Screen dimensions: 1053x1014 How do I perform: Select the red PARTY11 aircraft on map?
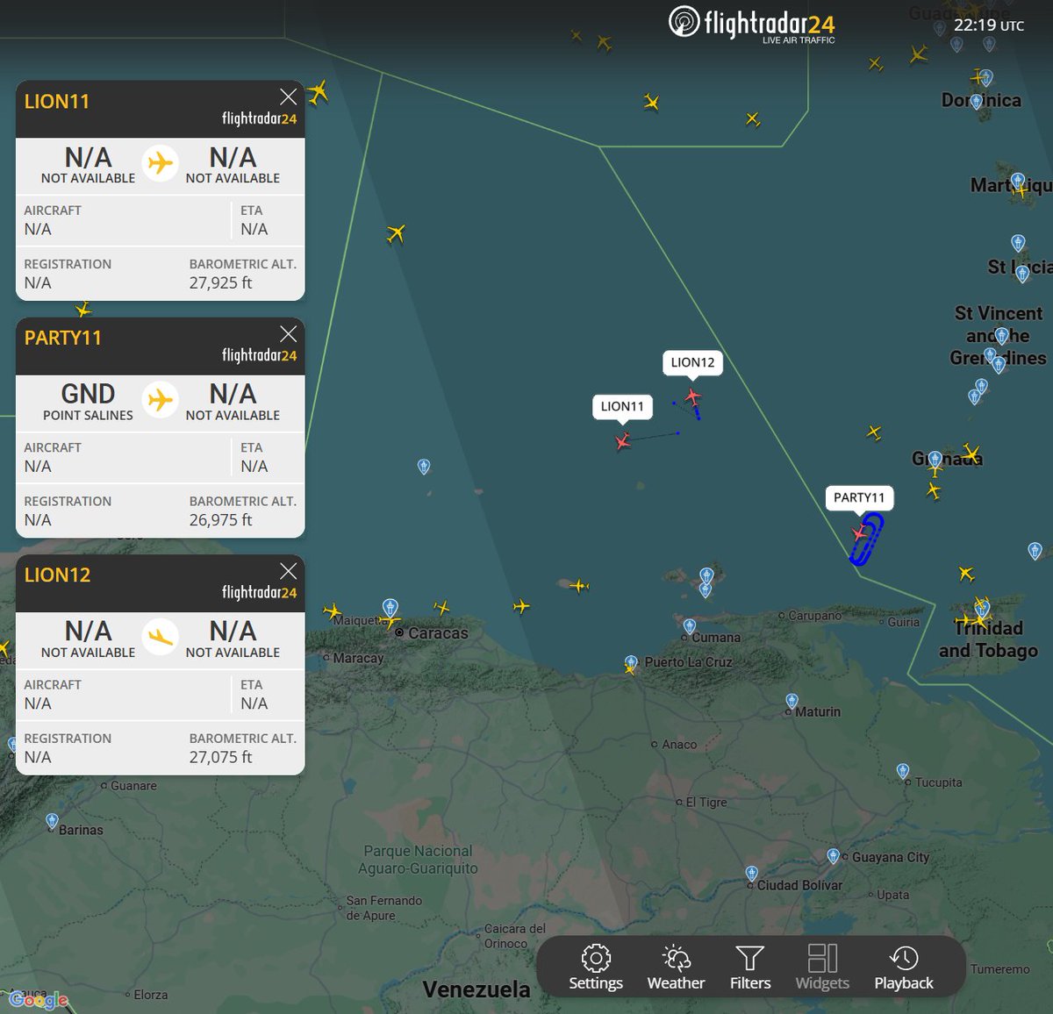(x=860, y=534)
